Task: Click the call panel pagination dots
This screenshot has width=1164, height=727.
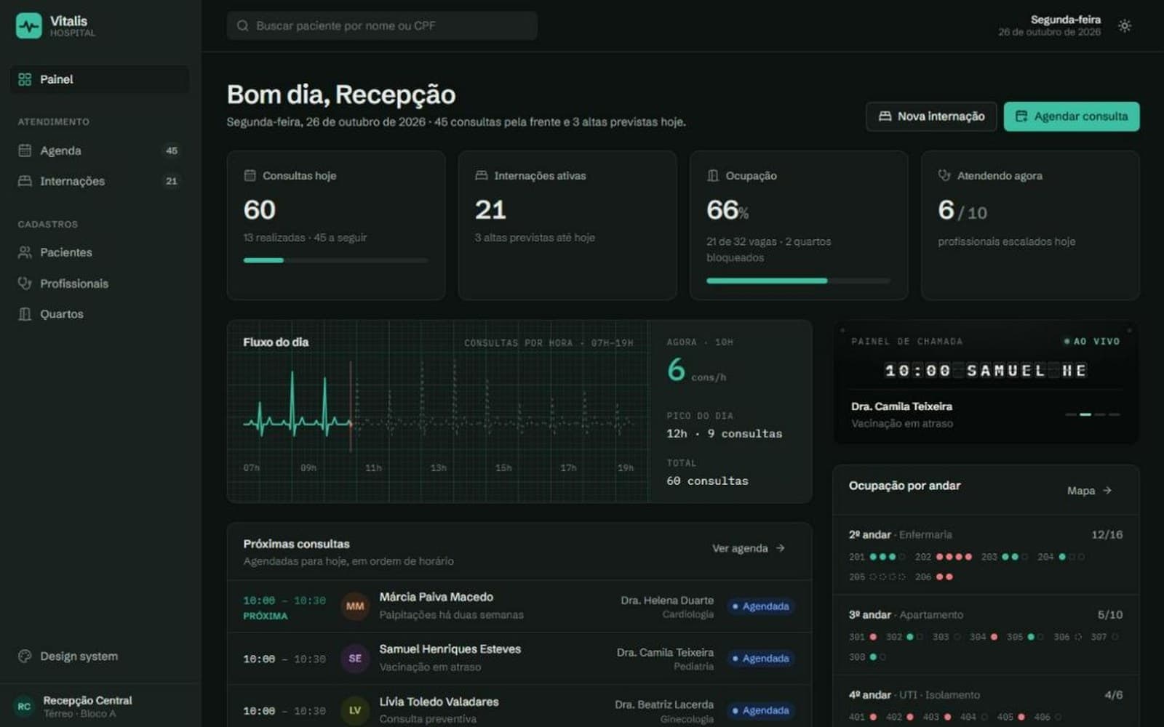Action: pos(1093,414)
